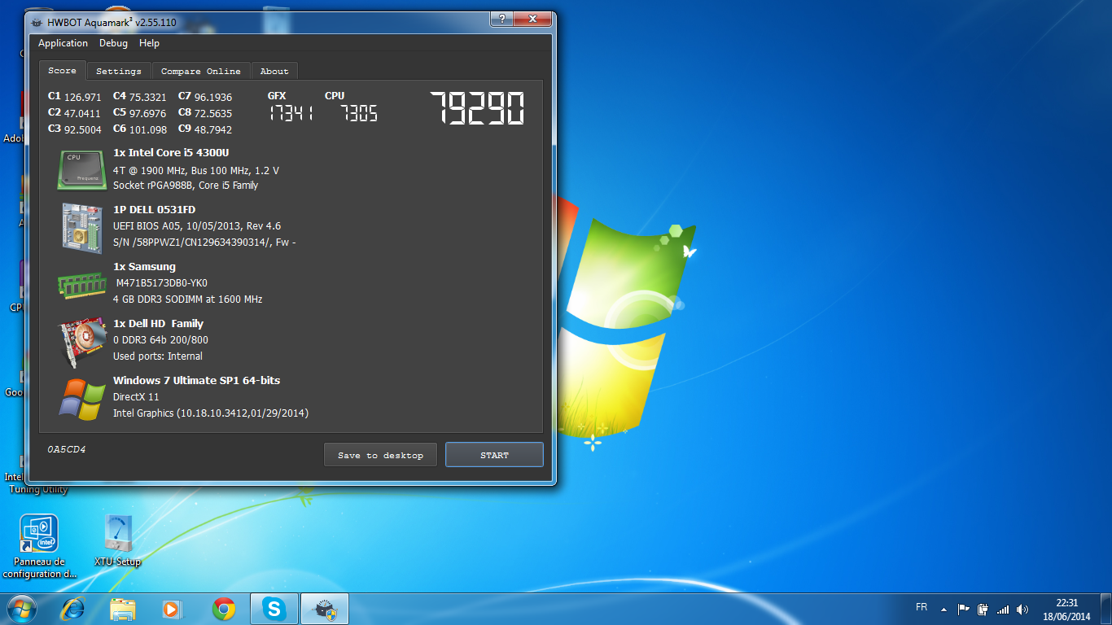Click the DELL motherboard icon
Screen dimensions: 1112x625
click(x=82, y=226)
